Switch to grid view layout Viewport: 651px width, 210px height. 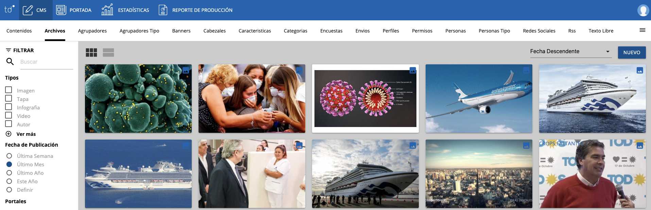91,52
